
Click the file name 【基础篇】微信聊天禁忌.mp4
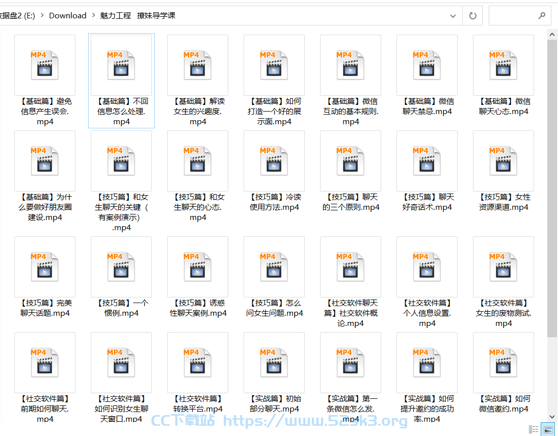click(427, 106)
